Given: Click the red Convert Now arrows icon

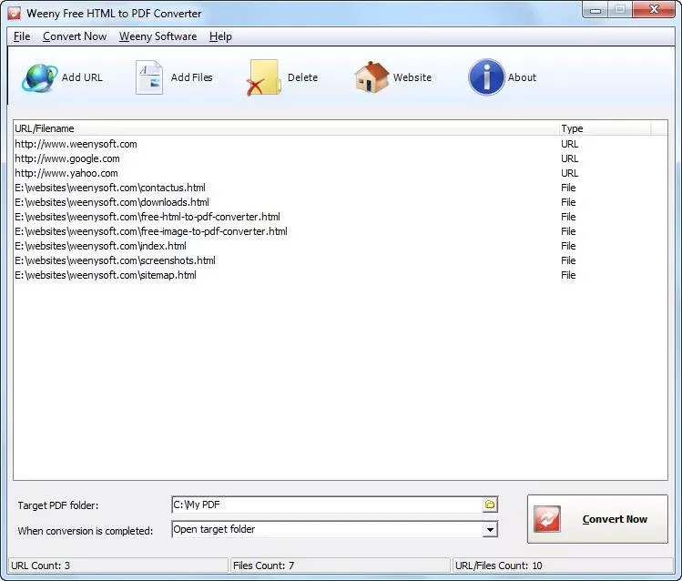Looking at the screenshot, I should [547, 519].
